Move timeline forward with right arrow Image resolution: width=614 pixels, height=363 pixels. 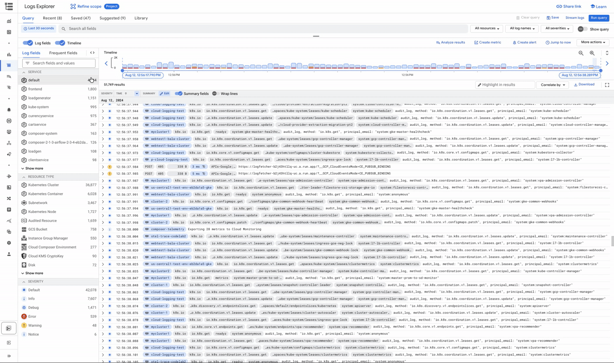click(x=607, y=63)
